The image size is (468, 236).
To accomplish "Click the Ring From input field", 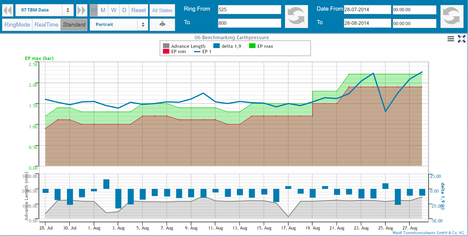I will coord(249,9).
